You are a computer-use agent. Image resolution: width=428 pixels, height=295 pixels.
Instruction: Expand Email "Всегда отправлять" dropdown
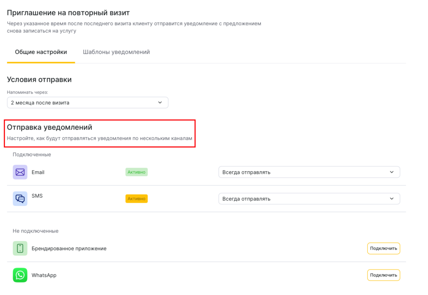coord(309,172)
